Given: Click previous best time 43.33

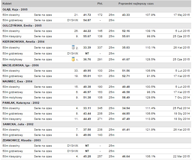Looking at the screenshot, I should tap(126, 15).
